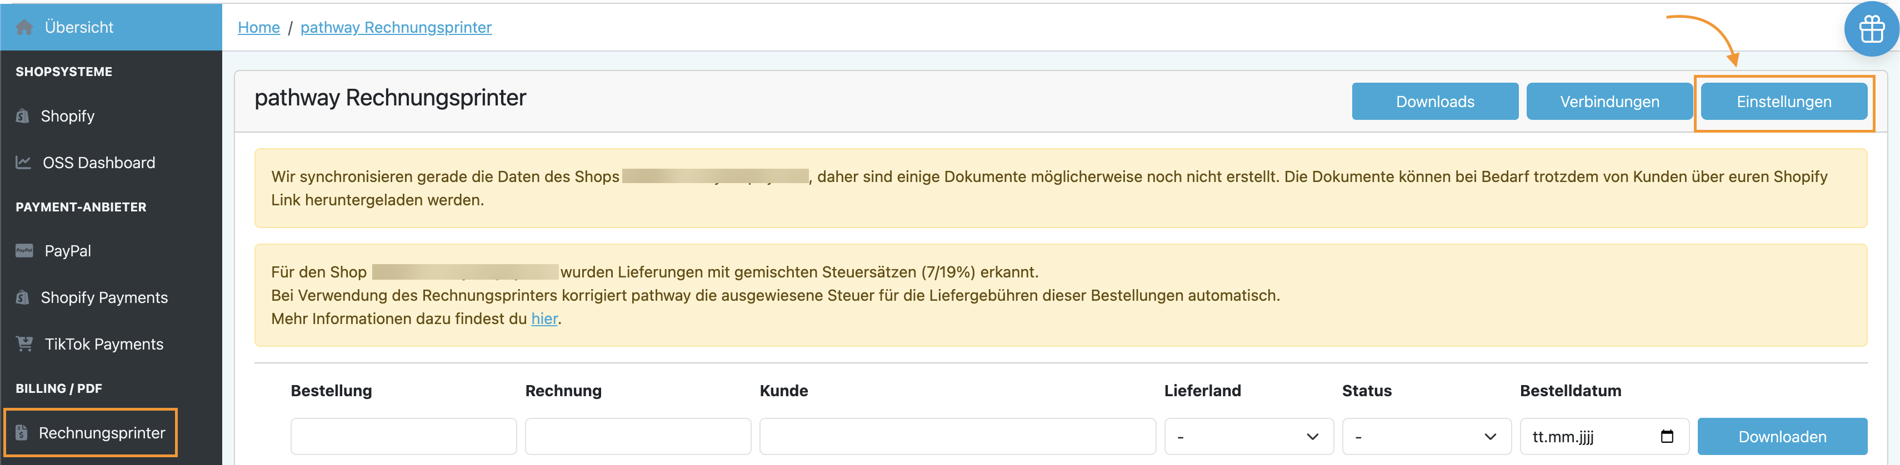Click the Einstellungen button
Viewport: 1900px width, 465px height.
[x=1783, y=102]
